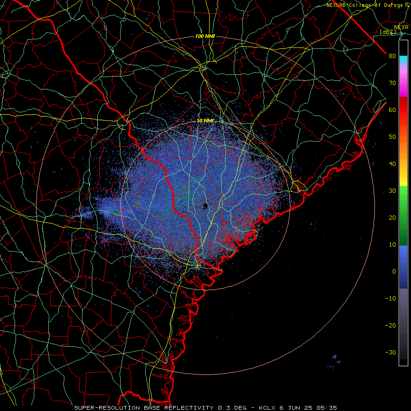
Task: Click the 40 value on the dBZ scale
Action: (x=392, y=164)
